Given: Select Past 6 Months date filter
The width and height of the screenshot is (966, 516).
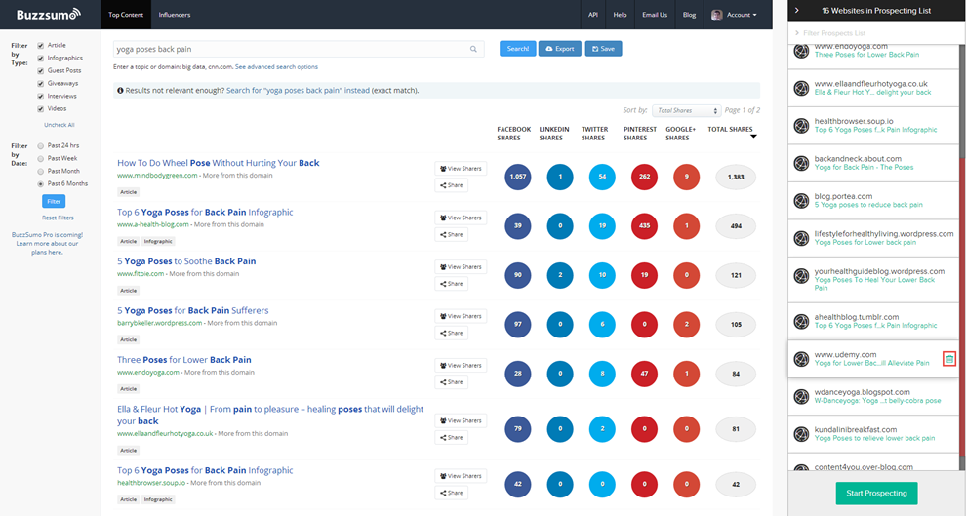Looking at the screenshot, I should [x=41, y=184].
